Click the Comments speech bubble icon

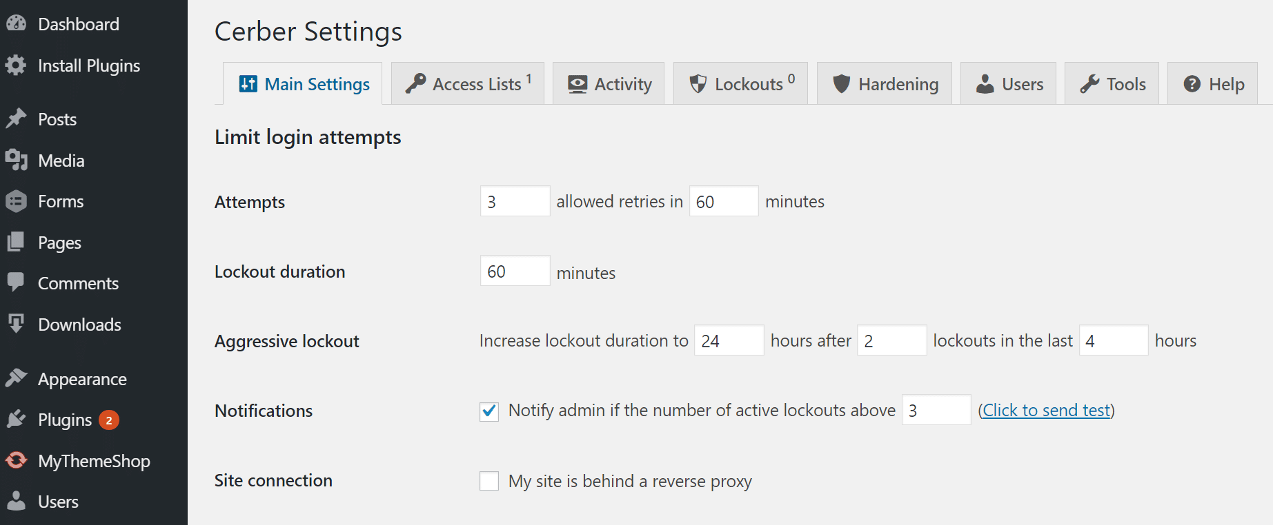pyautogui.click(x=17, y=282)
